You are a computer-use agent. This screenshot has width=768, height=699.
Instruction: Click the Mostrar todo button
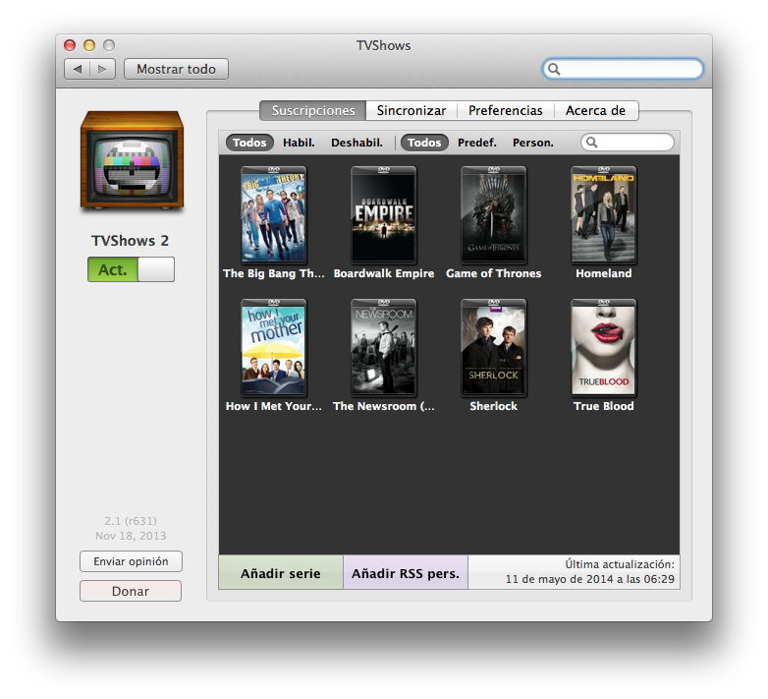coord(177,69)
